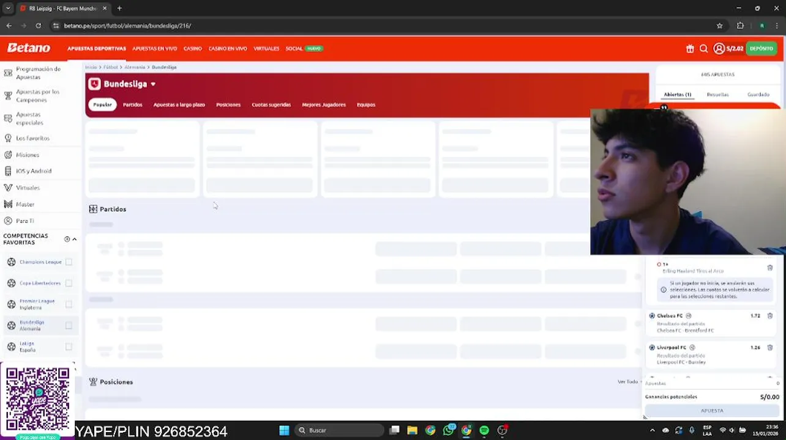
Task: Open the Chrome tab search dropdown
Action: [x=8, y=9]
